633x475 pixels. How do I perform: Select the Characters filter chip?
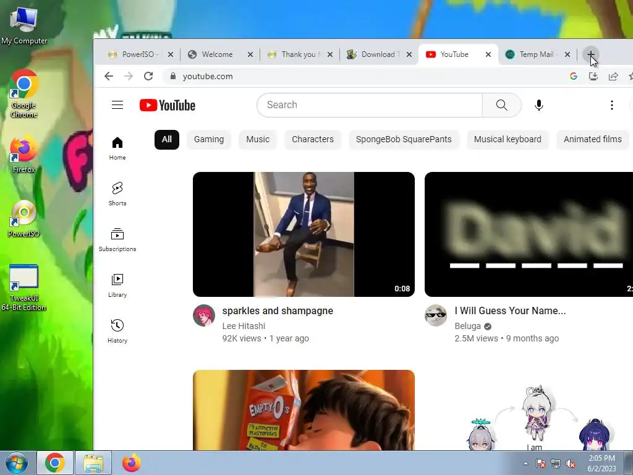312,139
